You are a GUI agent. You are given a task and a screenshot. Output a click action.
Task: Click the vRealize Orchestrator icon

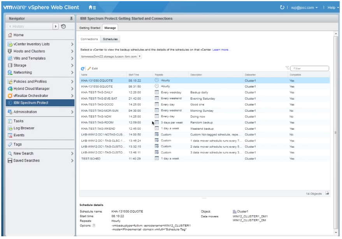10,96
